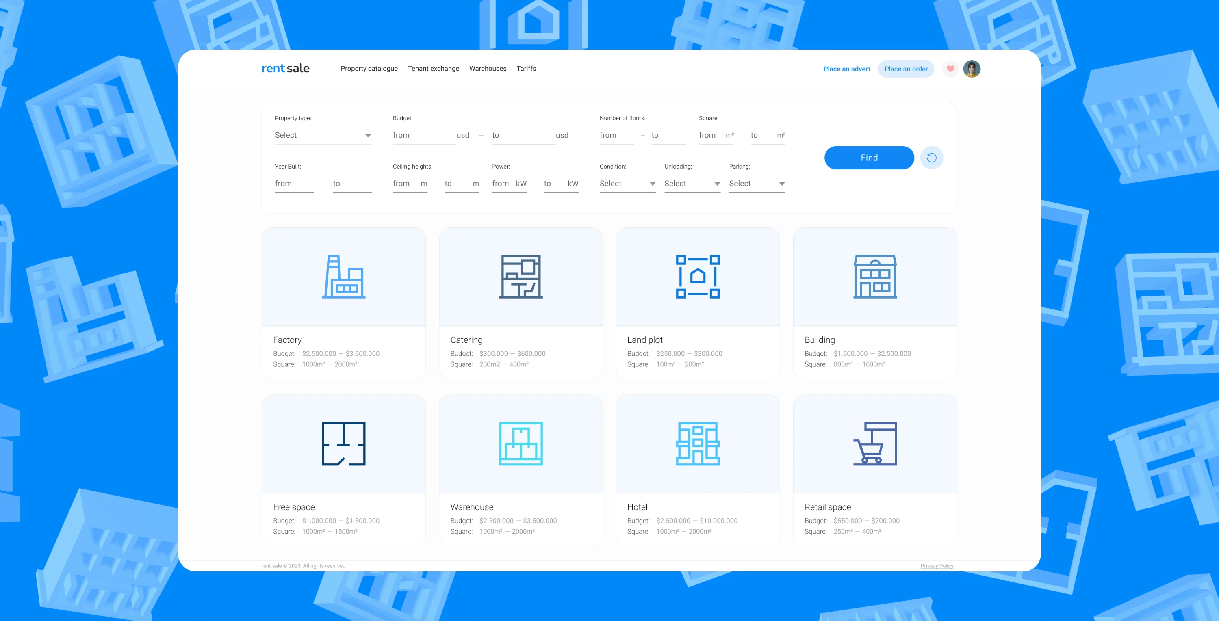The width and height of the screenshot is (1219, 621).
Task: Click the Place an order button
Action: (906, 69)
